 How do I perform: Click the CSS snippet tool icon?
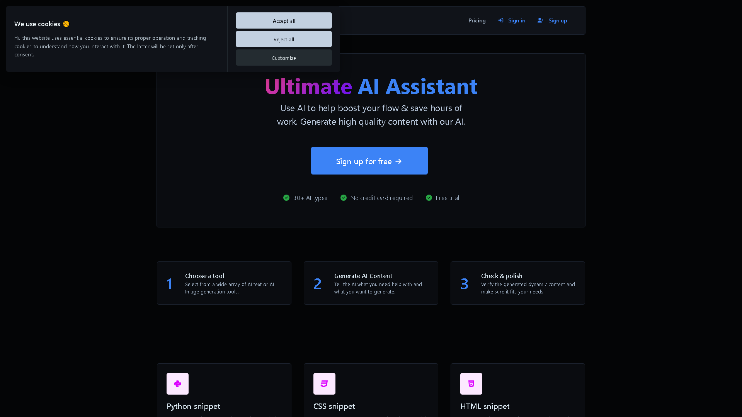[x=324, y=383]
